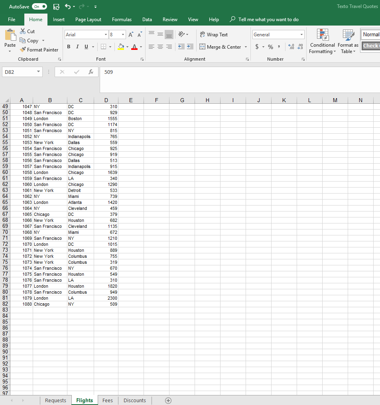
Task: Click the Cut scissors icon
Action: tap(23, 31)
